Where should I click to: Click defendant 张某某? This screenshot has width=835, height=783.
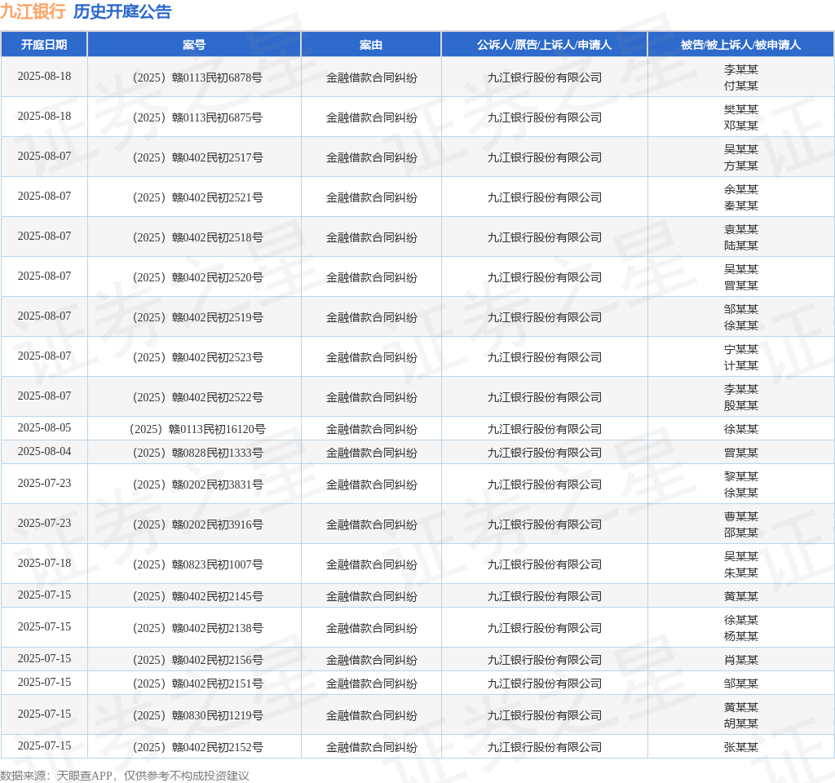[740, 747]
